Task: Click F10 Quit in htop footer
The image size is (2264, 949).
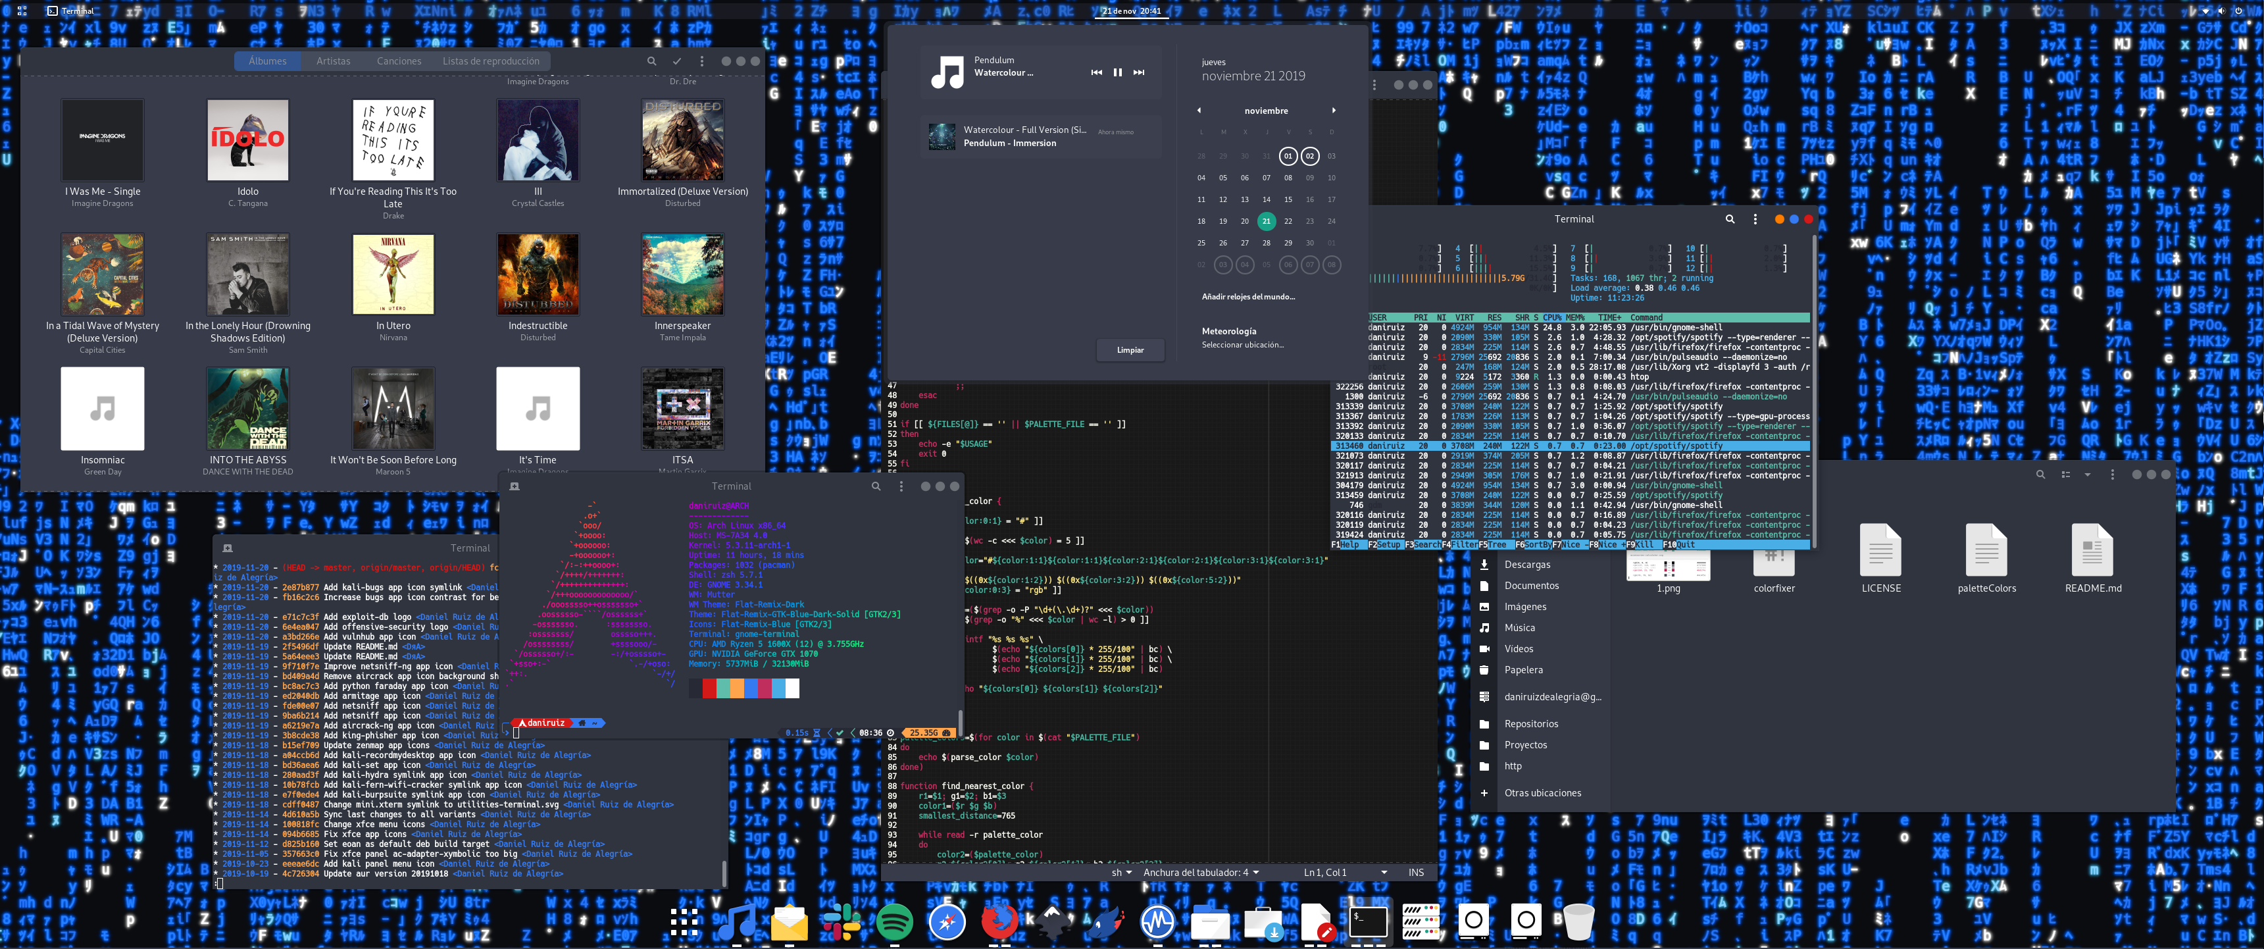Action: tap(1678, 545)
